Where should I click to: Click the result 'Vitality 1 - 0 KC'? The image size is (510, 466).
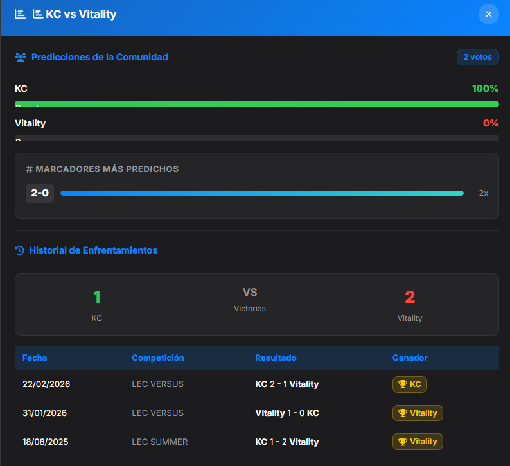pos(287,413)
